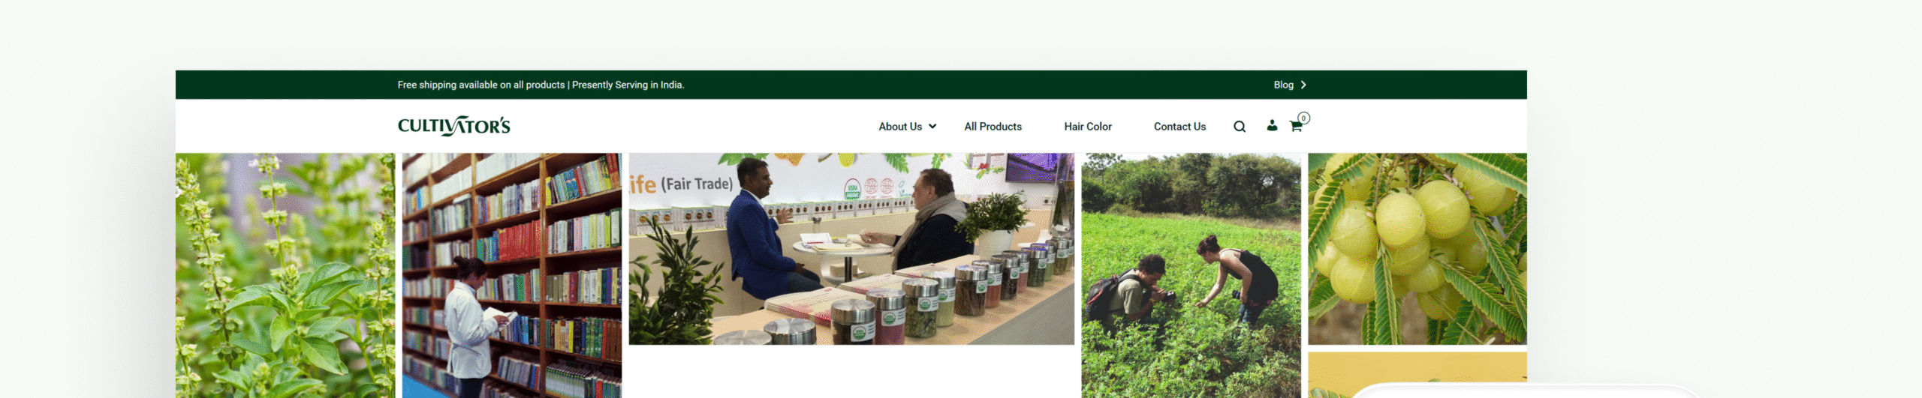Open the user account icon

1272,126
